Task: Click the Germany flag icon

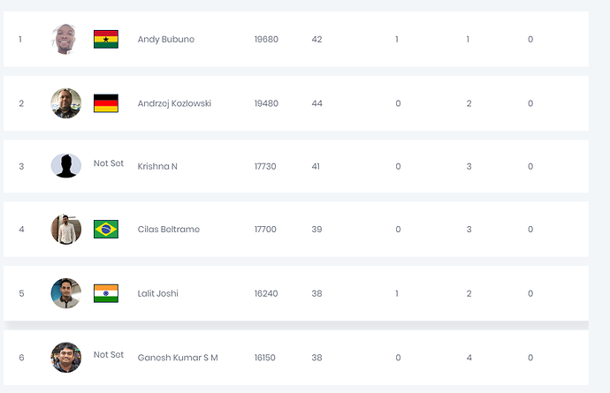Action: (x=106, y=103)
